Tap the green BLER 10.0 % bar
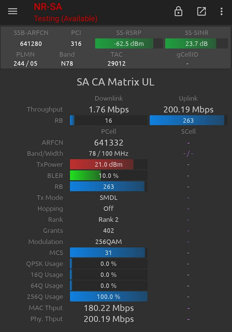Image resolution: width=232 pixels, height=332 pixels. point(109,176)
